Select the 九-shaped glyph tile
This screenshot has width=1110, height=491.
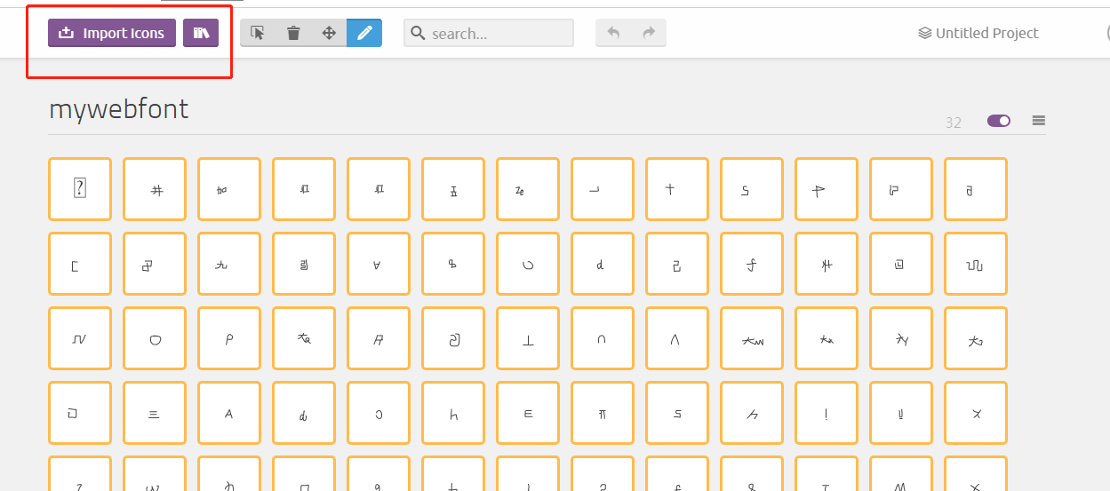[x=229, y=264]
